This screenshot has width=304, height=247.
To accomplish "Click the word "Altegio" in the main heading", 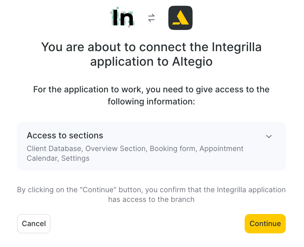I will click(192, 62).
